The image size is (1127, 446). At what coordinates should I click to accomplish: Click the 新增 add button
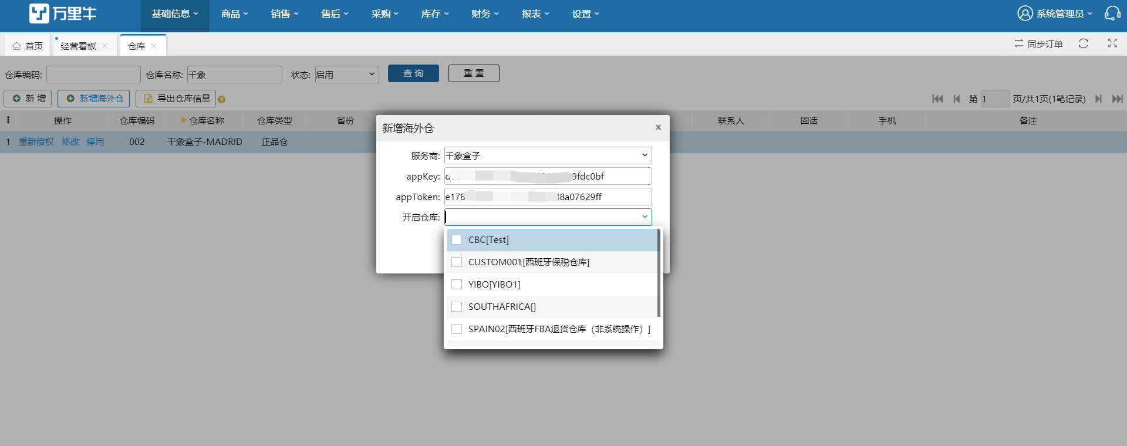tap(28, 99)
